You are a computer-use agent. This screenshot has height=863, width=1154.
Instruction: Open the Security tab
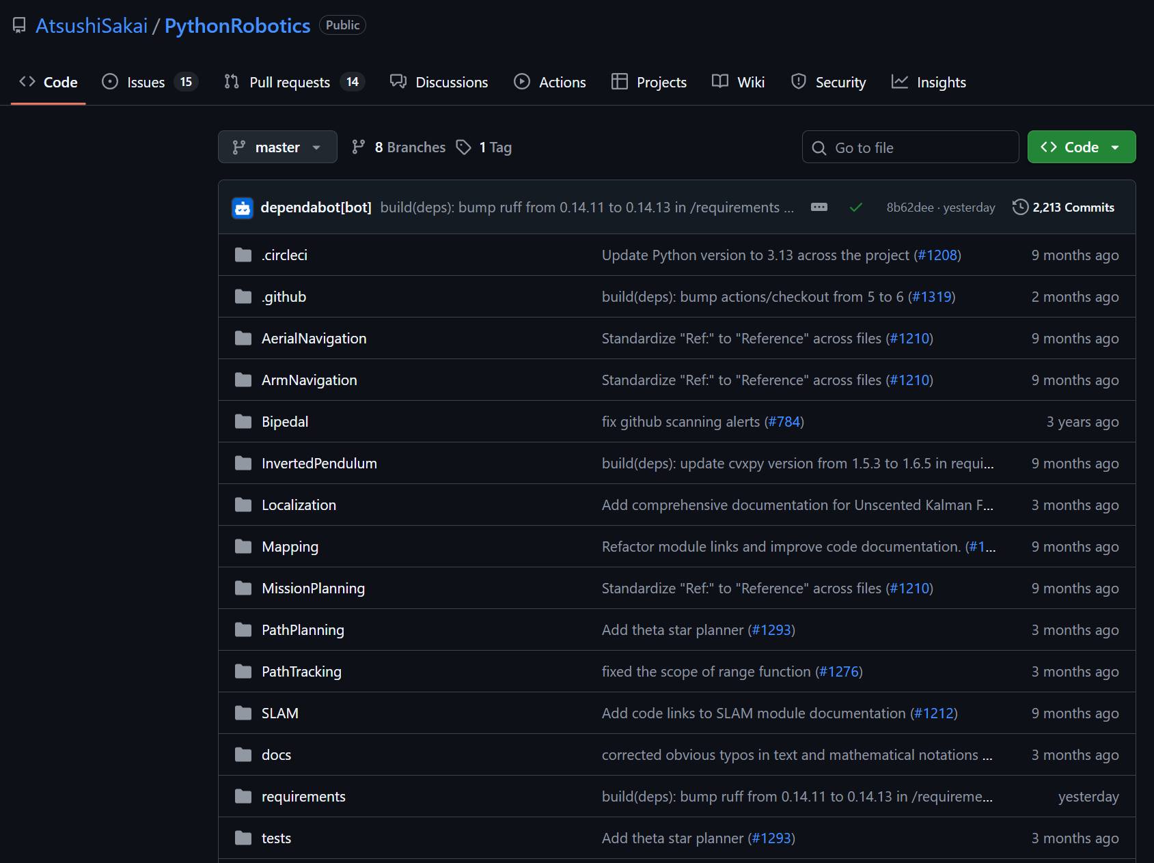click(828, 82)
